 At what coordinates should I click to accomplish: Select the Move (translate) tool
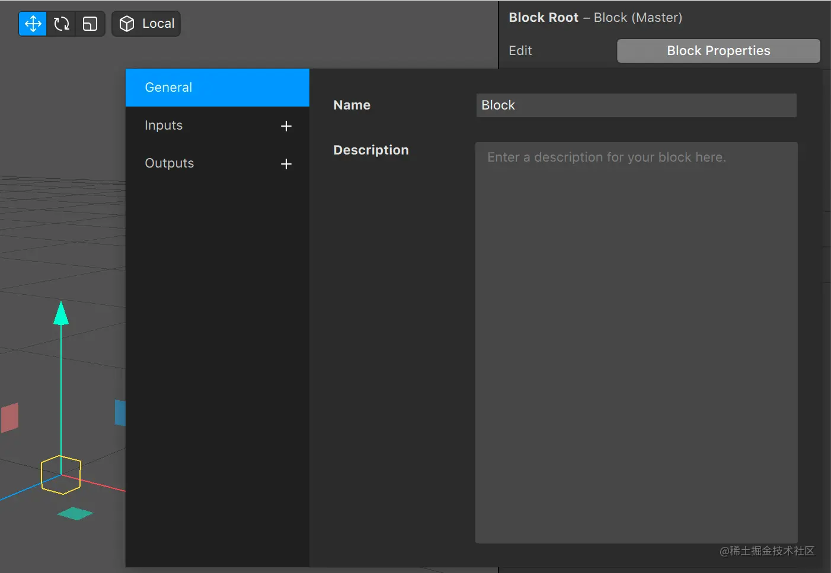[x=33, y=24]
